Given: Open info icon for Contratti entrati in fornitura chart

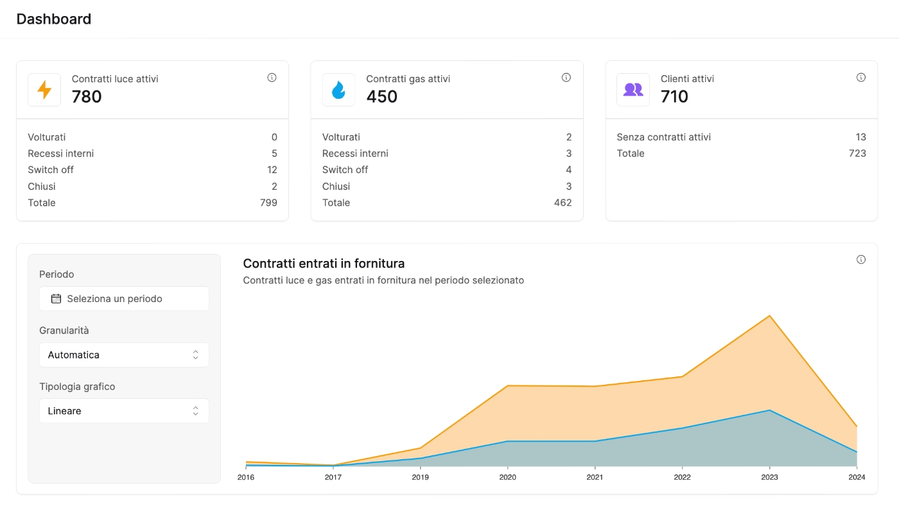Looking at the screenshot, I should pyautogui.click(x=861, y=260).
